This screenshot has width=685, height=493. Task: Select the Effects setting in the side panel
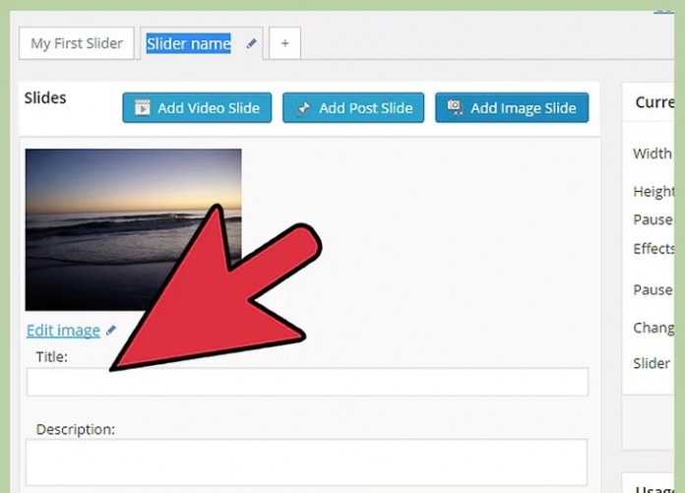pos(654,249)
